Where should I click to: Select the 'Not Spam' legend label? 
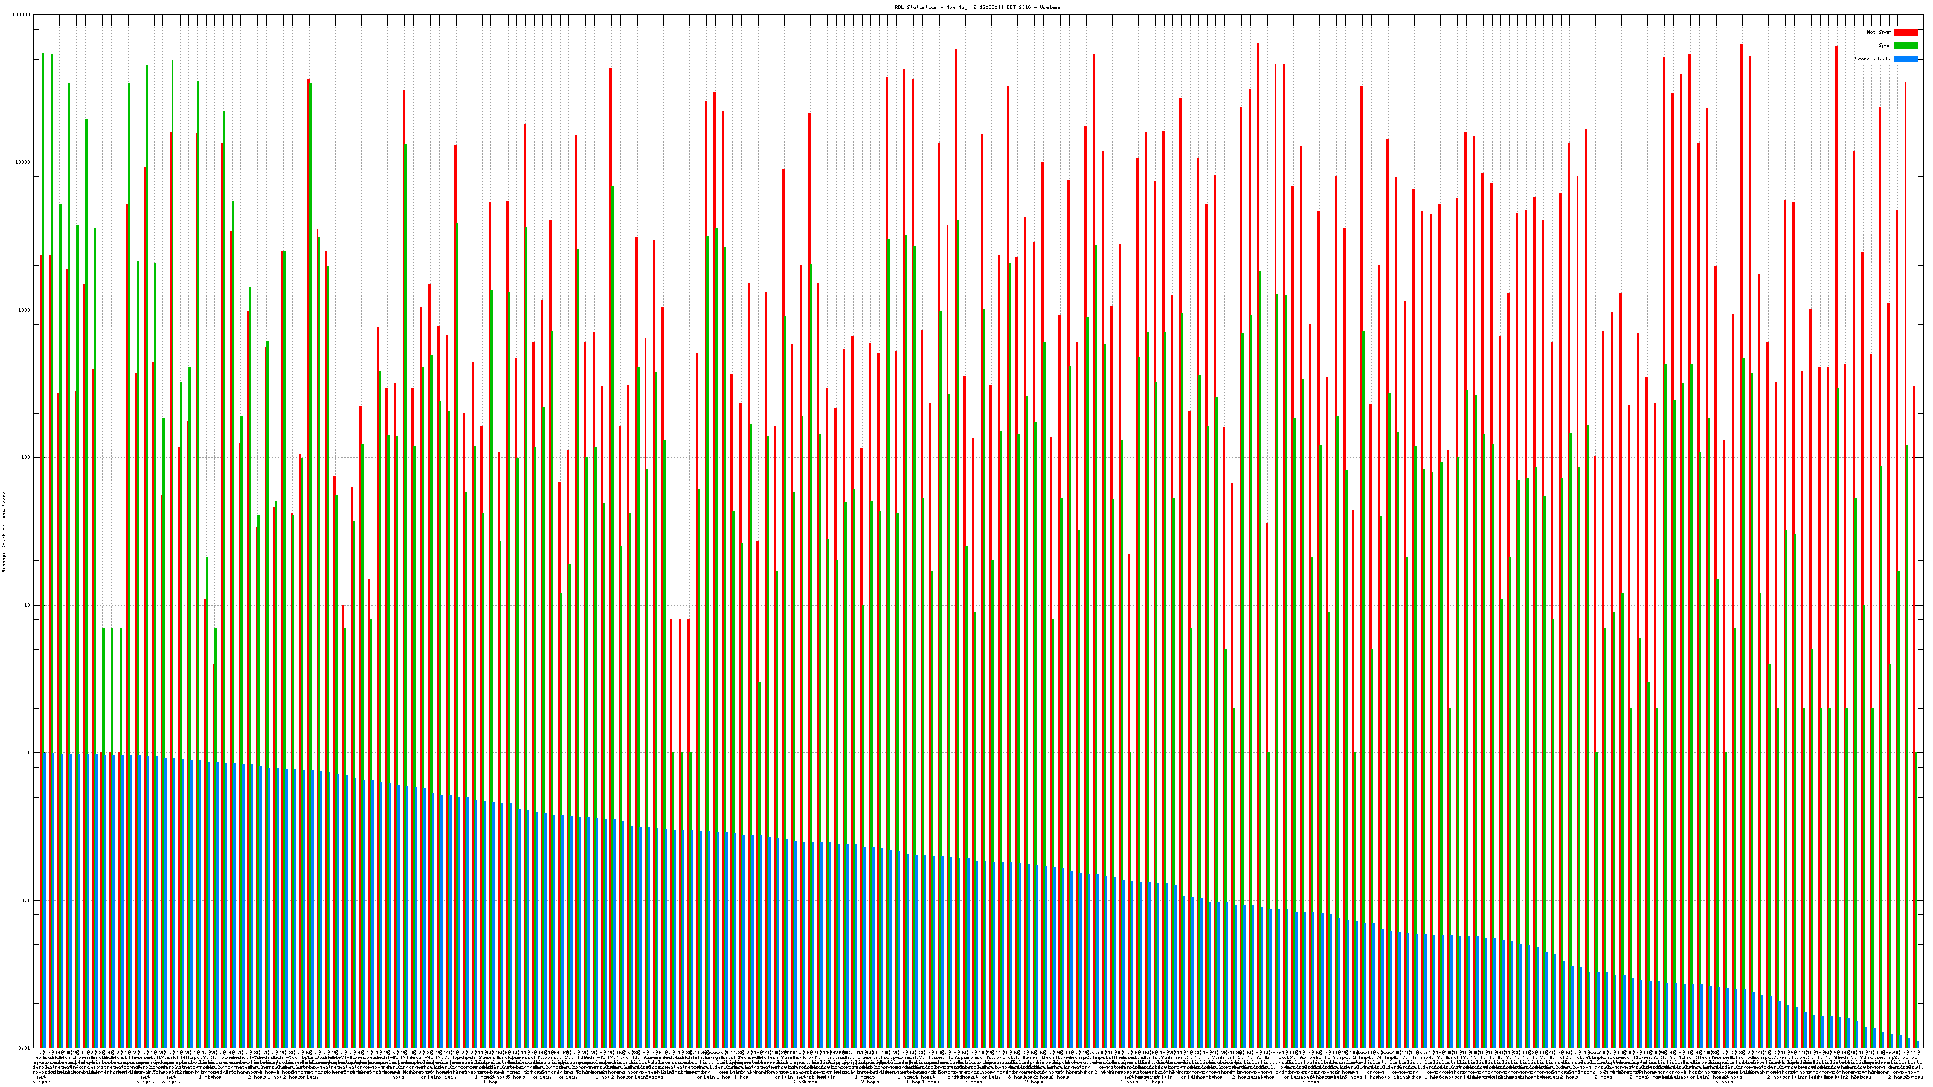pyautogui.click(x=1879, y=32)
